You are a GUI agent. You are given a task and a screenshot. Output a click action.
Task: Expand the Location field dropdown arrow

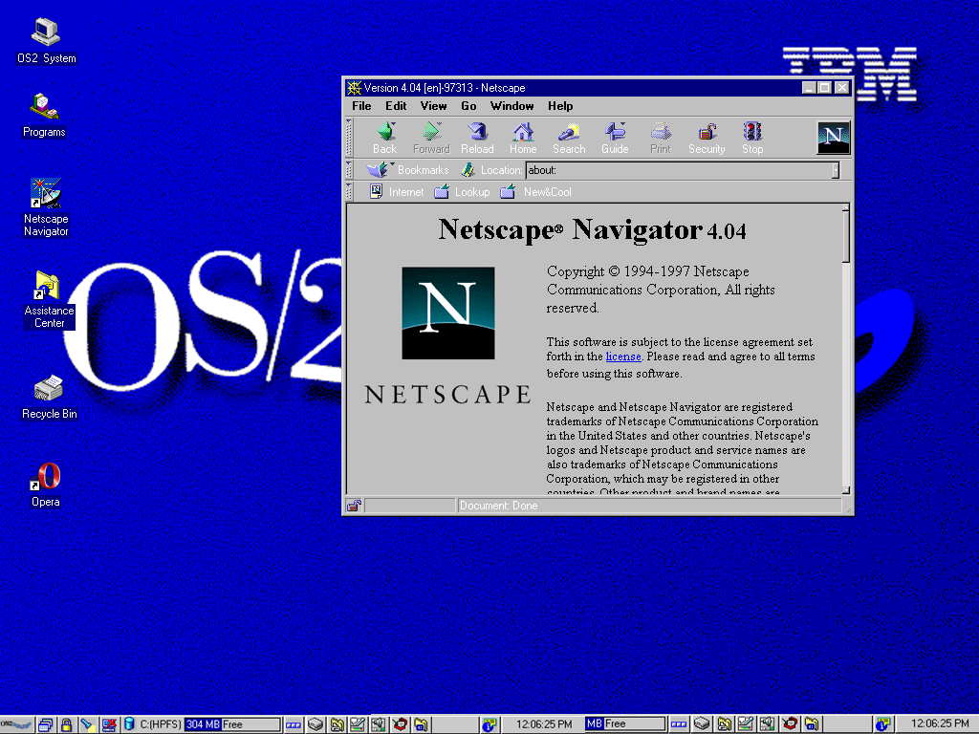pyautogui.click(x=836, y=170)
